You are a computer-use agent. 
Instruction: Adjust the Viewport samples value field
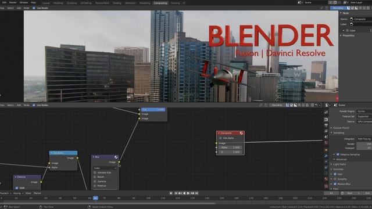[365, 148]
